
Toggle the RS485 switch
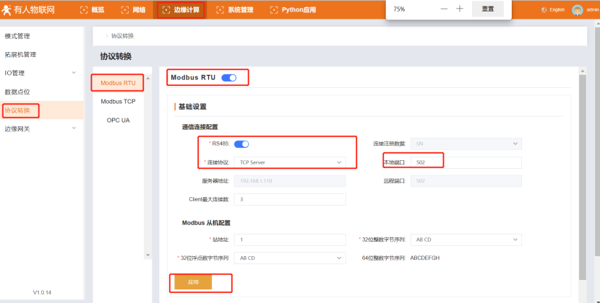point(241,144)
